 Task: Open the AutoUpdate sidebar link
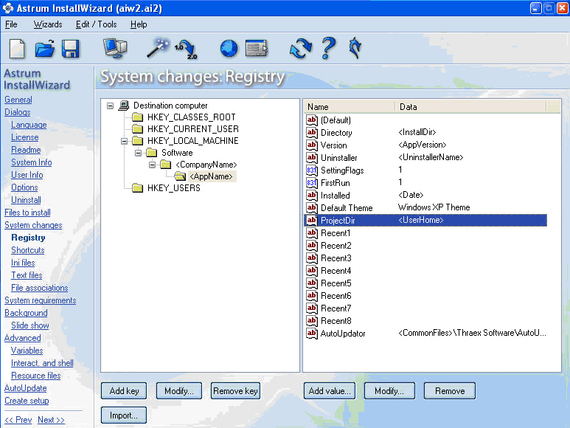pyautogui.click(x=26, y=388)
